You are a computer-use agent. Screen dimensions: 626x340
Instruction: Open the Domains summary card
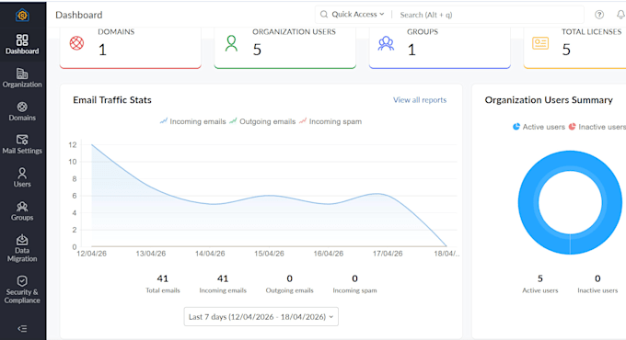coord(131,48)
